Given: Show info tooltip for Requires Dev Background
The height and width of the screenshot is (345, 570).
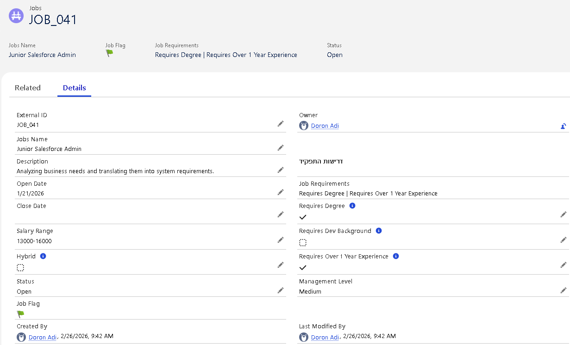Looking at the screenshot, I should click(x=379, y=231).
